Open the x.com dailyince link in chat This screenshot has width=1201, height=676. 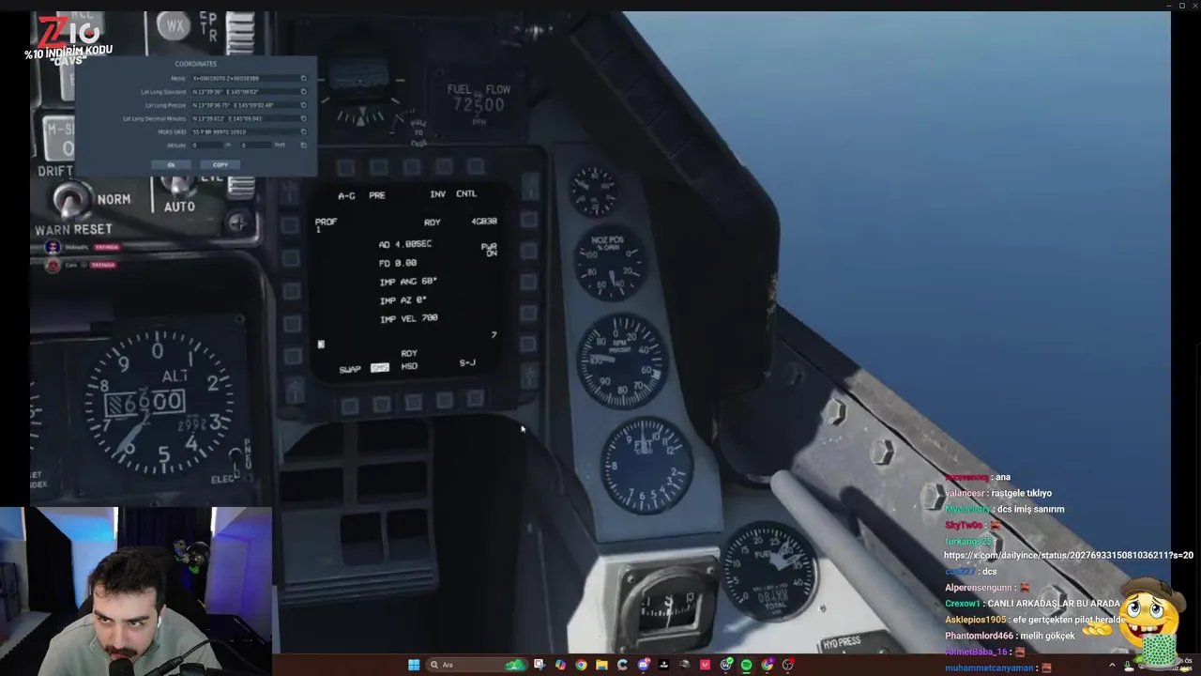coord(1069,555)
